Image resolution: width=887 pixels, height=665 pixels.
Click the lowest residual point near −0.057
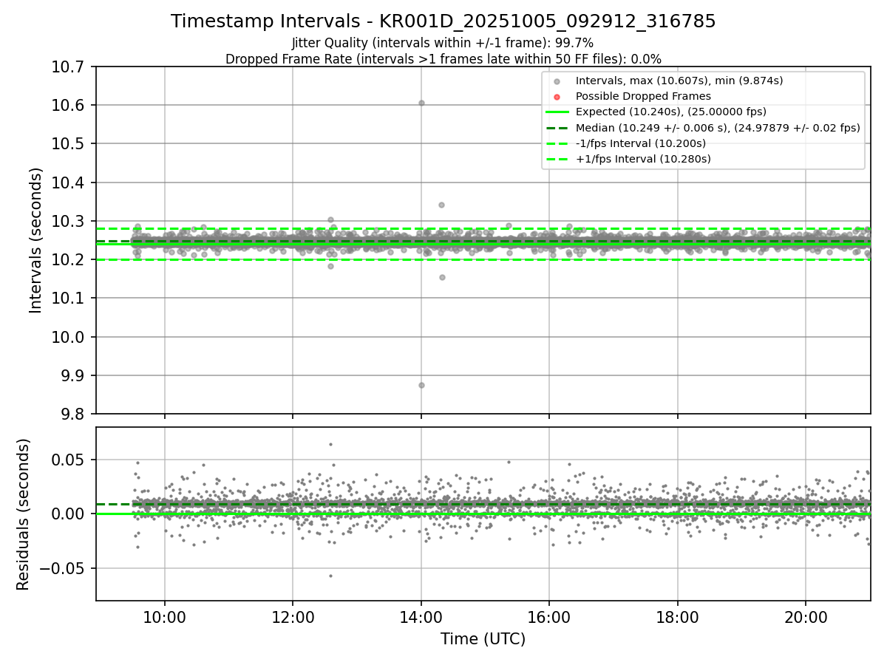pos(330,576)
